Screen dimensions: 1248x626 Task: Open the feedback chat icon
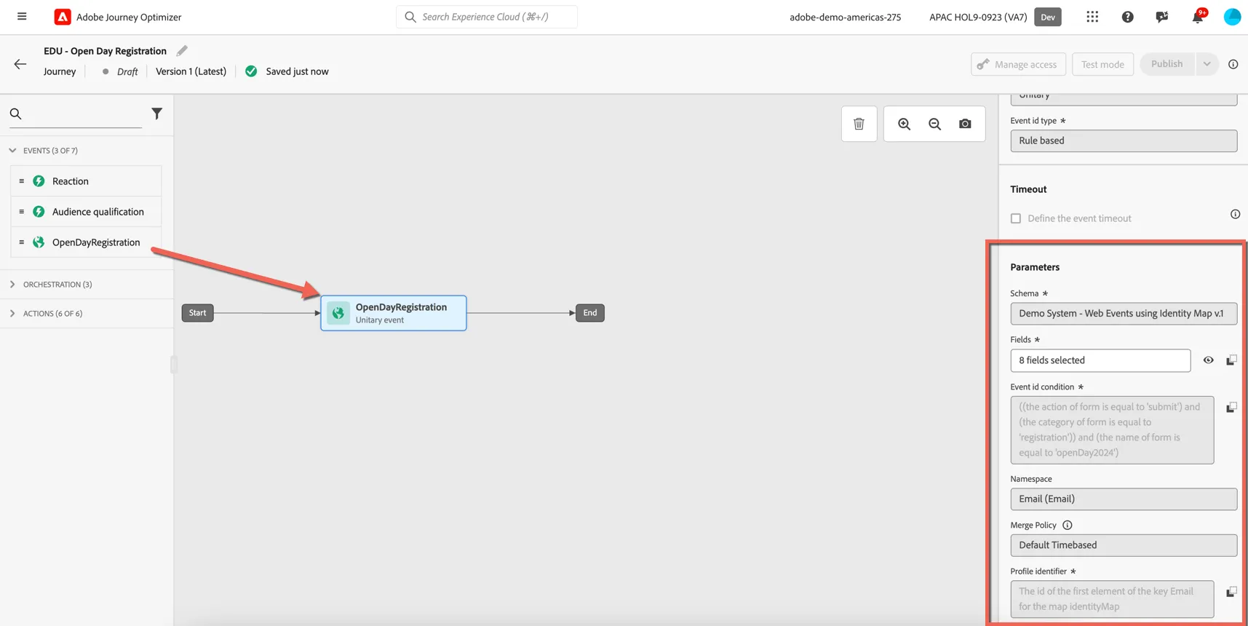coord(1162,17)
